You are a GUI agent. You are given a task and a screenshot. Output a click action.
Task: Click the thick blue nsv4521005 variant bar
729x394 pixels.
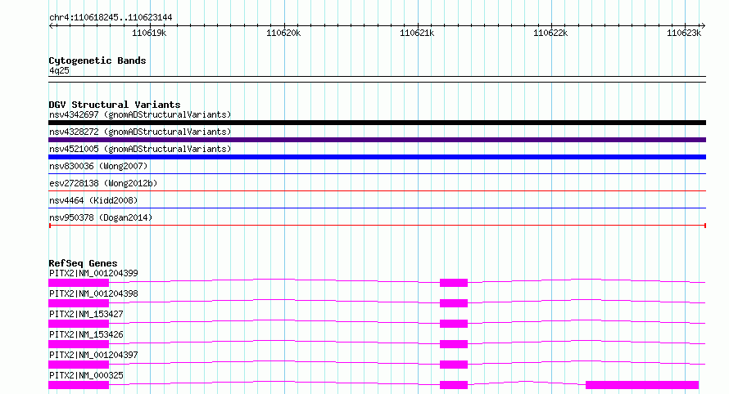(x=377, y=157)
